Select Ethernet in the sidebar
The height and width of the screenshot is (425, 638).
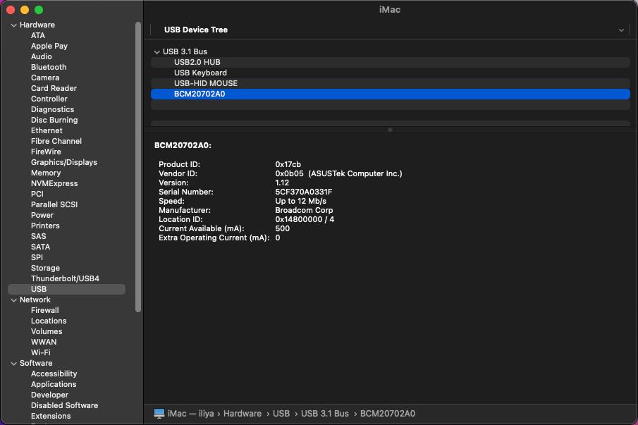(47, 130)
